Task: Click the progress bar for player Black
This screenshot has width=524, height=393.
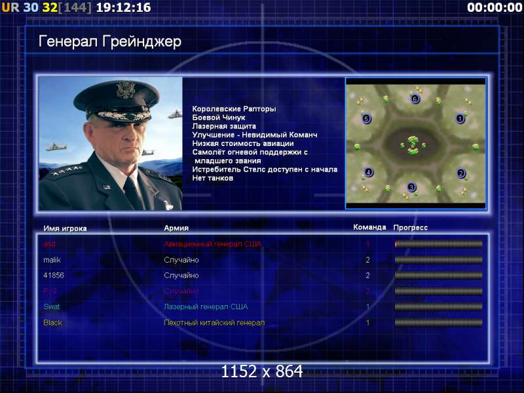Action: [x=438, y=322]
